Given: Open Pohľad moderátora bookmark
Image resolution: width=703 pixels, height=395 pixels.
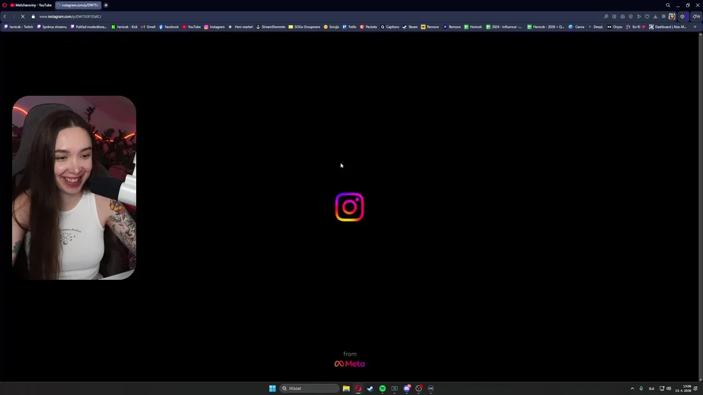Looking at the screenshot, I should (88, 27).
